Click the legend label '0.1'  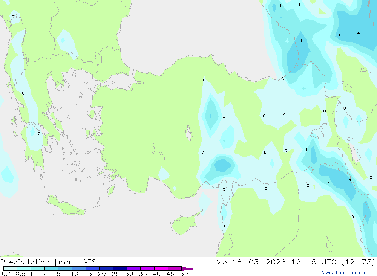[6, 274]
